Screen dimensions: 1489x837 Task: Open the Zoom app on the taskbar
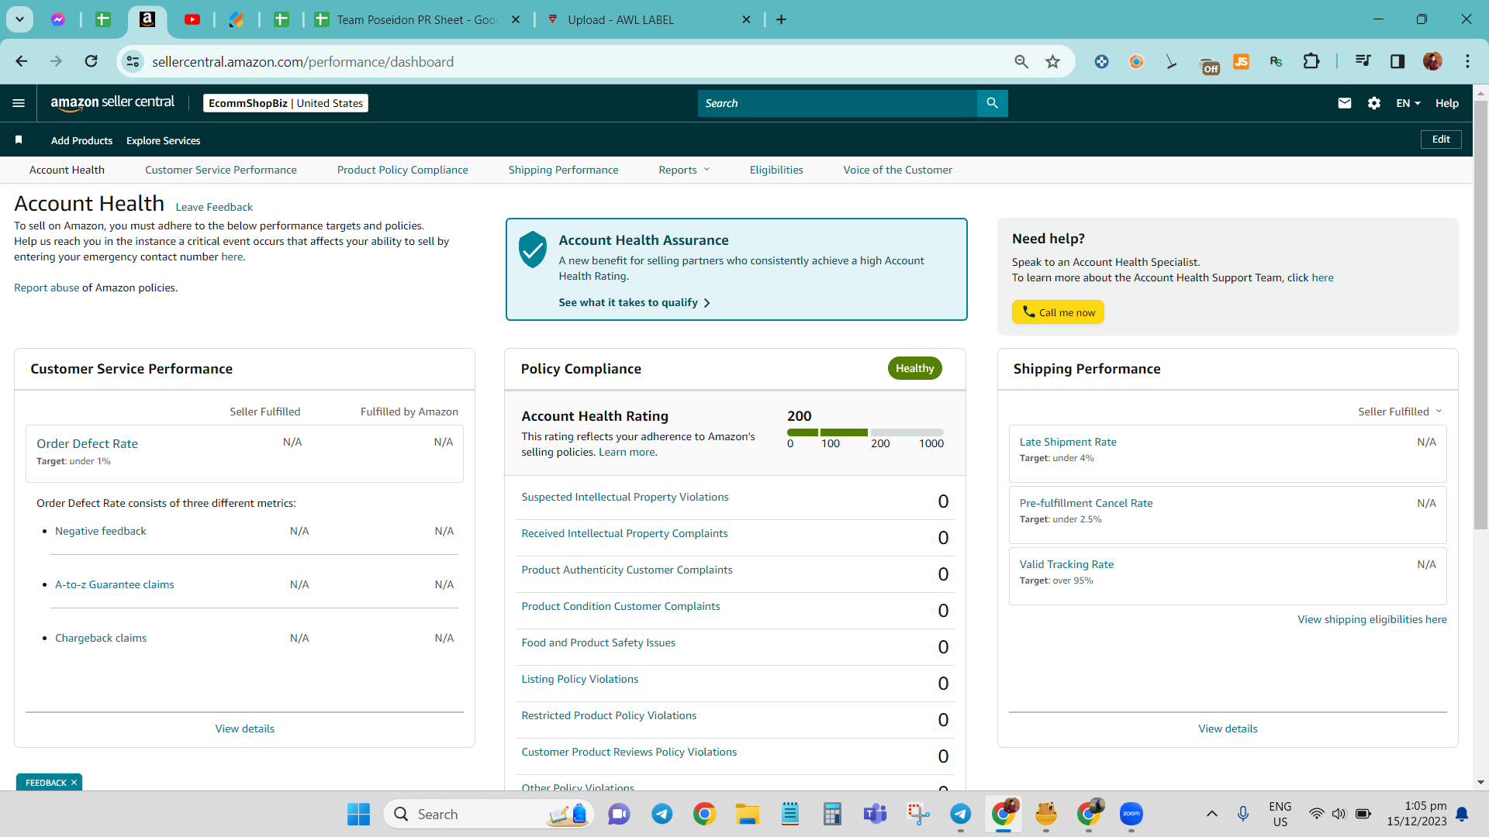click(1131, 814)
